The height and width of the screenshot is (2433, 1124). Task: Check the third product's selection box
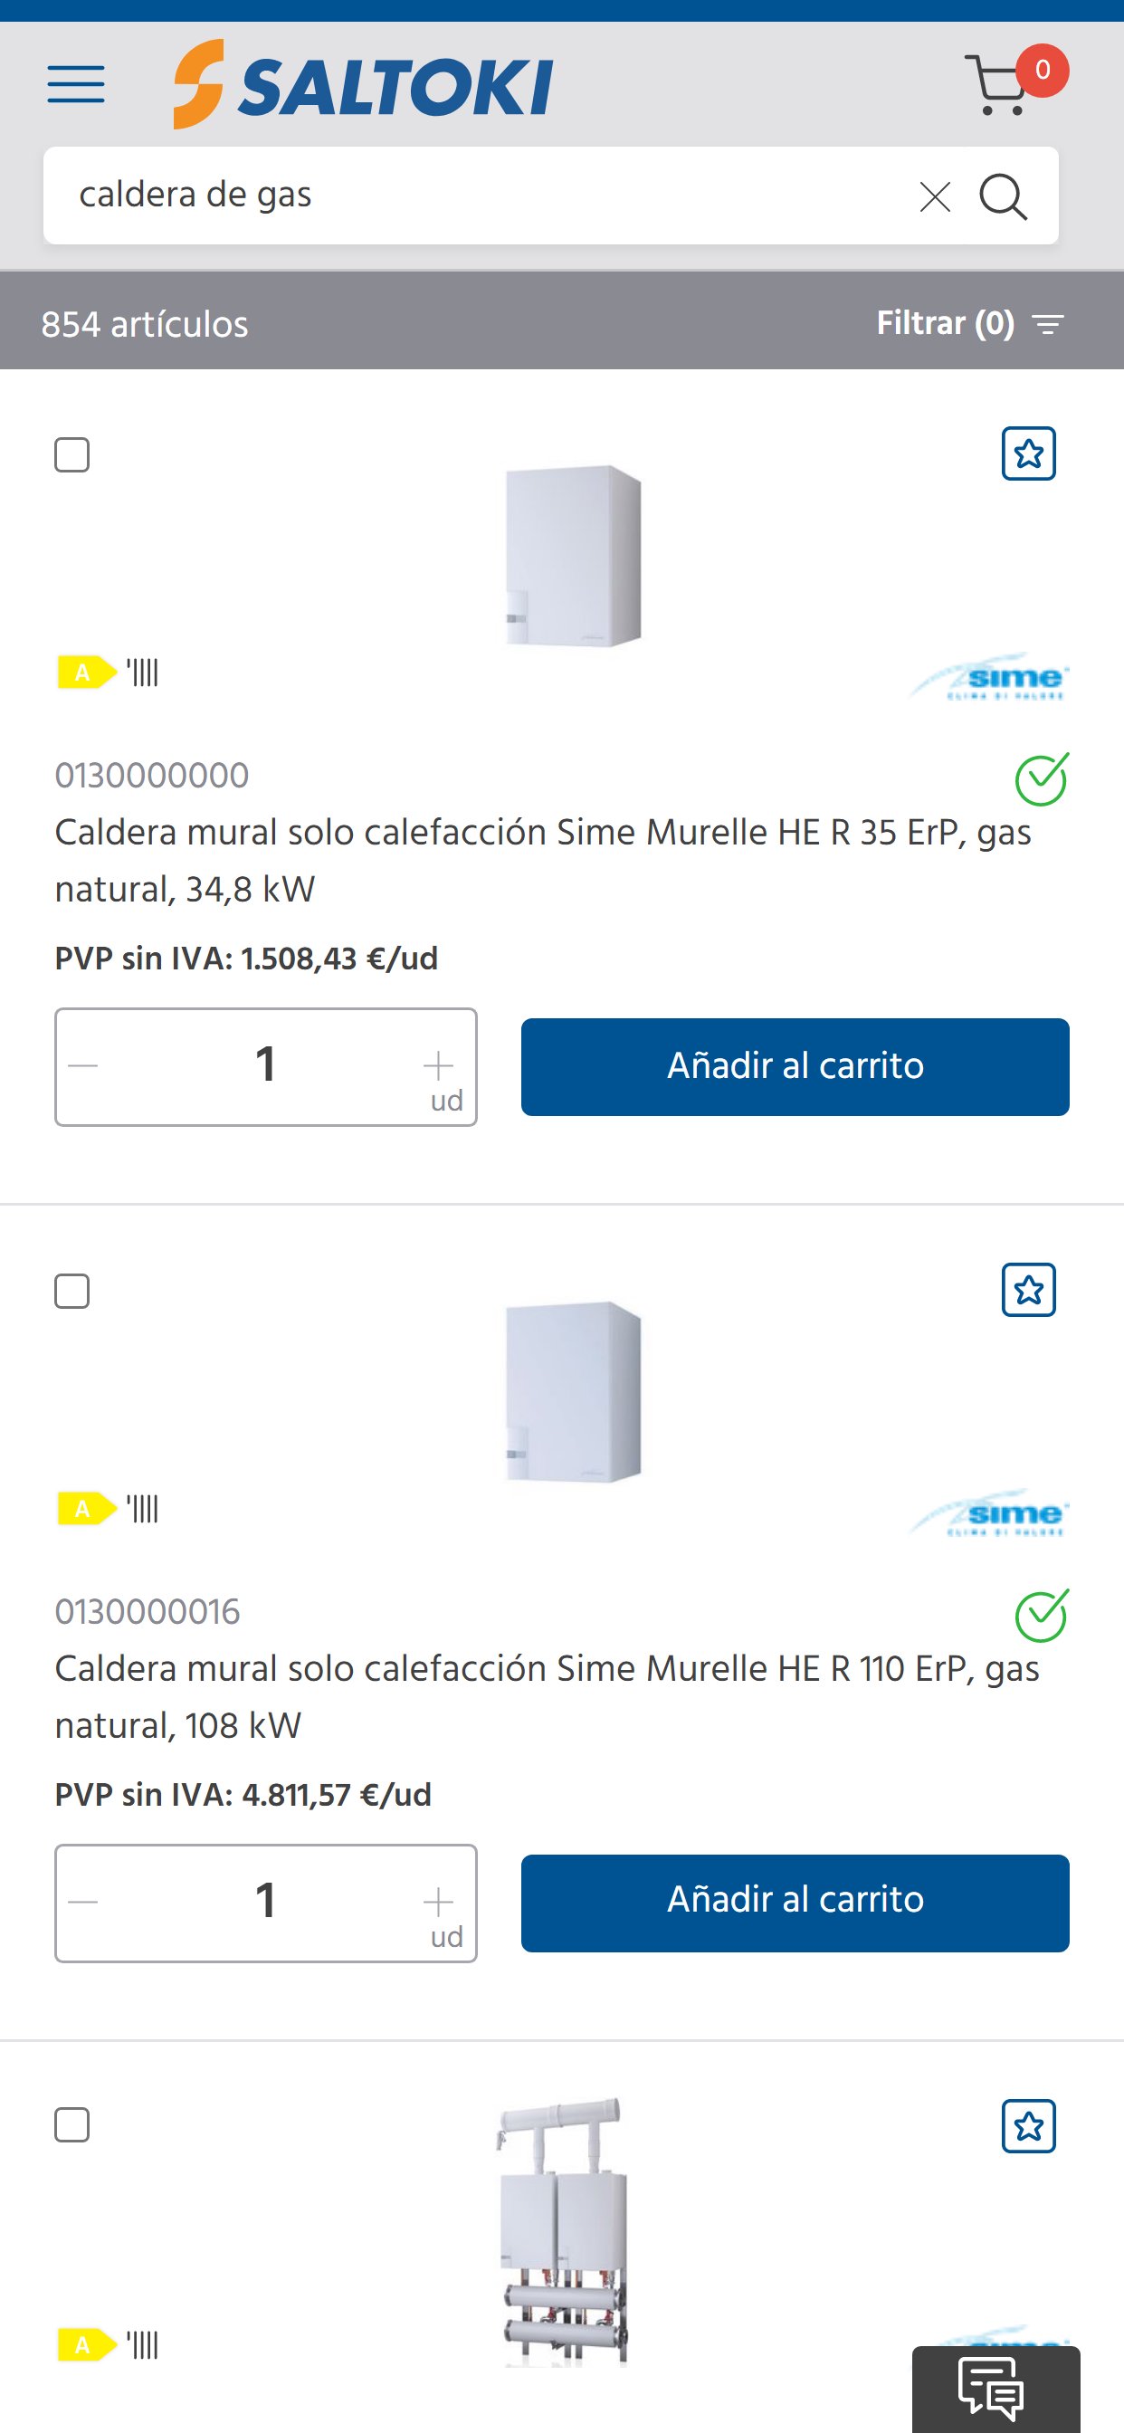coord(71,2126)
